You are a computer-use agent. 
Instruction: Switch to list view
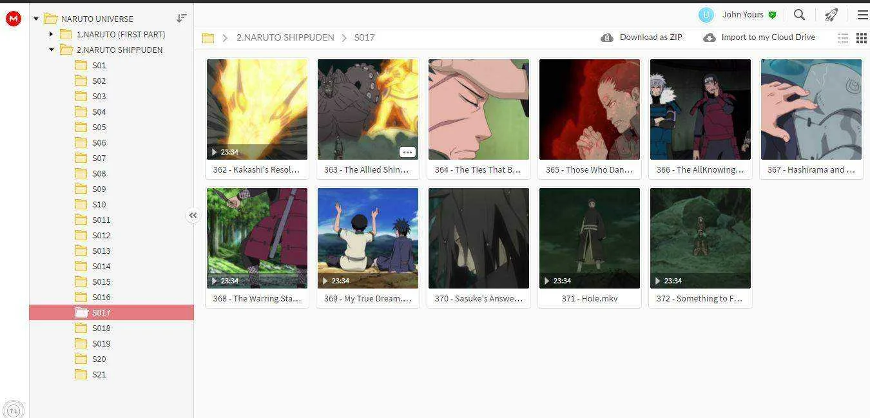click(843, 38)
